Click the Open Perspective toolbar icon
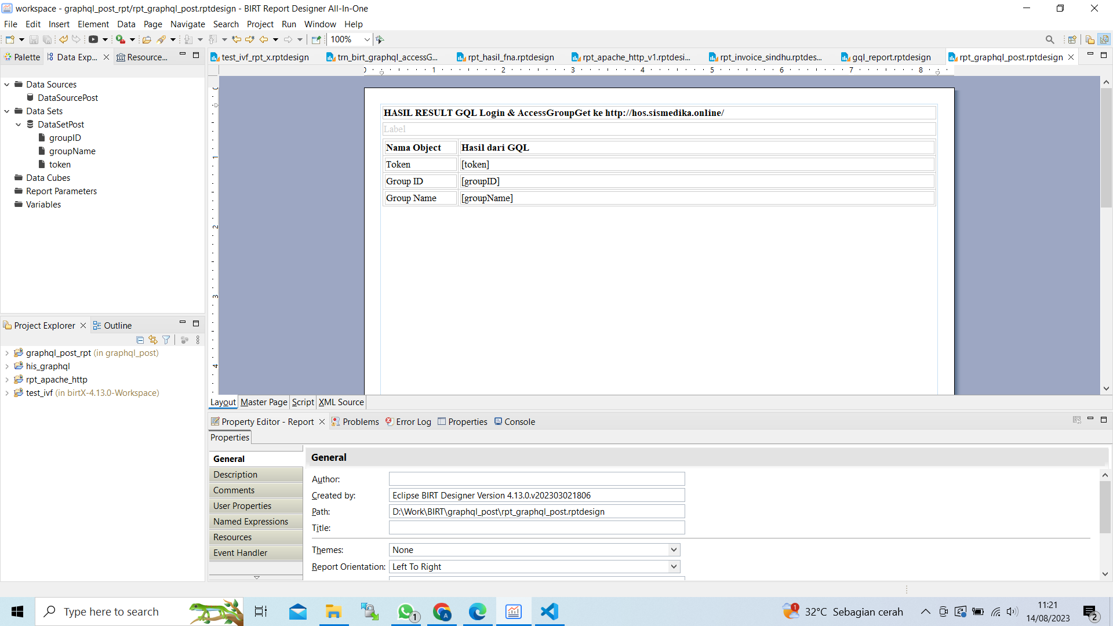The image size is (1113, 626). pyautogui.click(x=1072, y=39)
